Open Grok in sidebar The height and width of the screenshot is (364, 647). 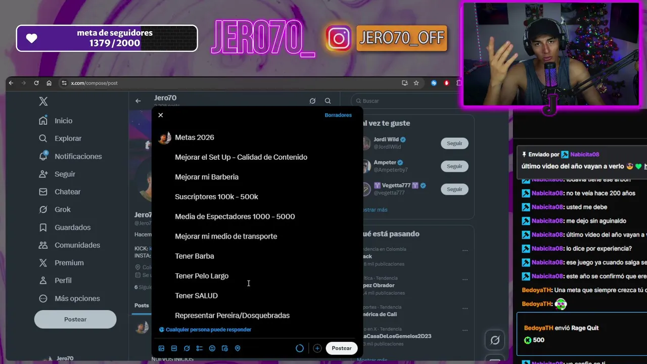pyautogui.click(x=55, y=209)
